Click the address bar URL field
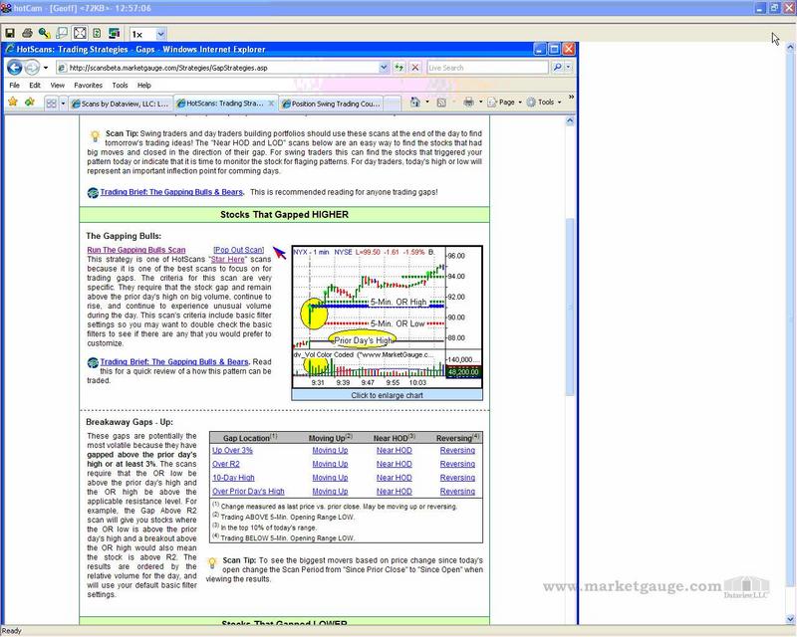This screenshot has width=797, height=637. coord(218,68)
